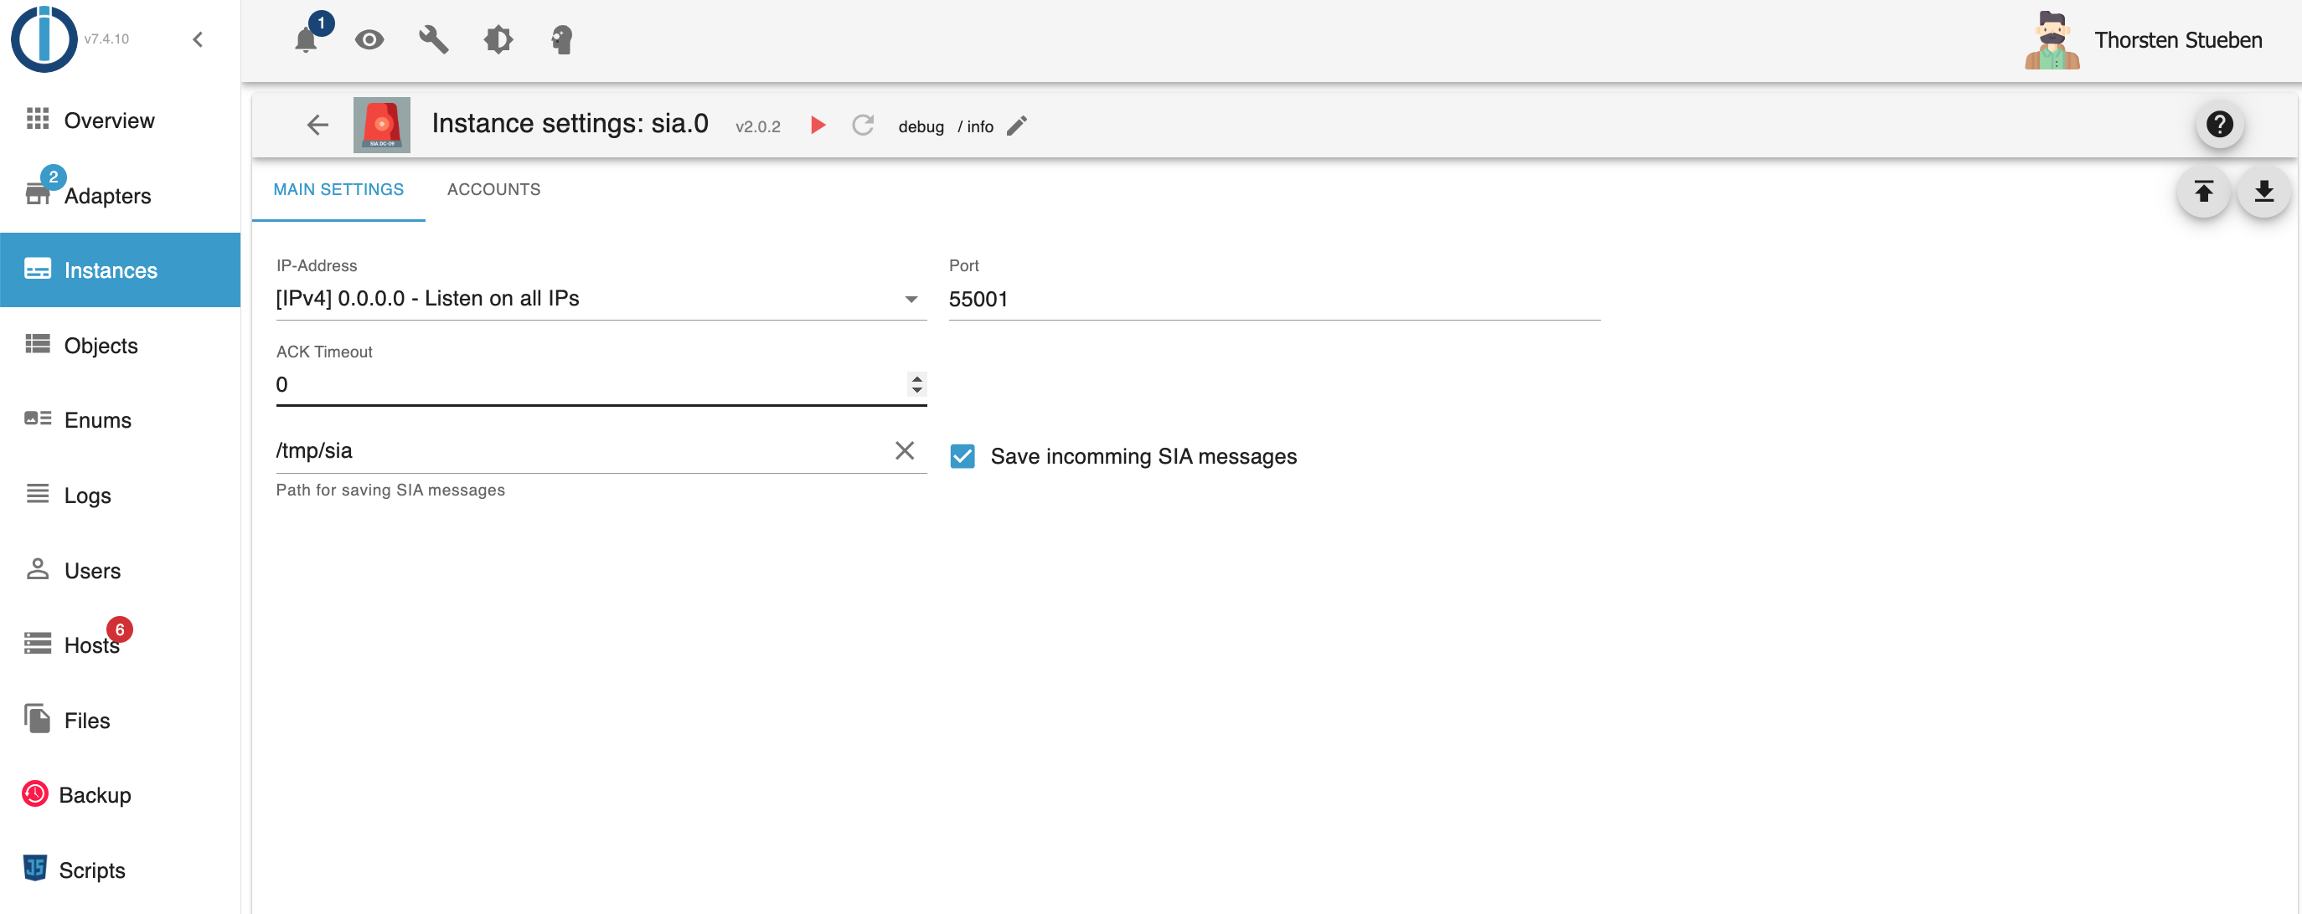Toggle the theme brightness icon
The height and width of the screenshot is (914, 2302).
(x=498, y=40)
